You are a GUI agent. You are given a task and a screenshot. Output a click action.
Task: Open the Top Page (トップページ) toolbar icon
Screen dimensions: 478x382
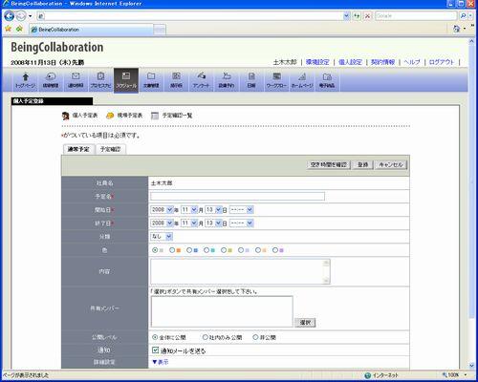26,80
